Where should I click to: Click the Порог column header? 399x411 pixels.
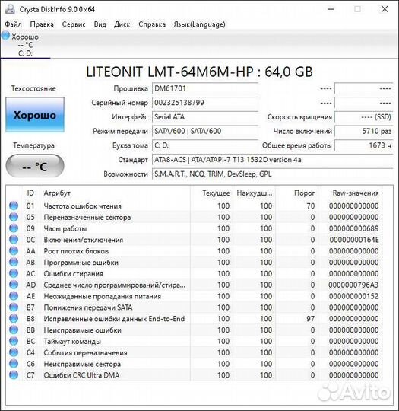(x=296, y=193)
